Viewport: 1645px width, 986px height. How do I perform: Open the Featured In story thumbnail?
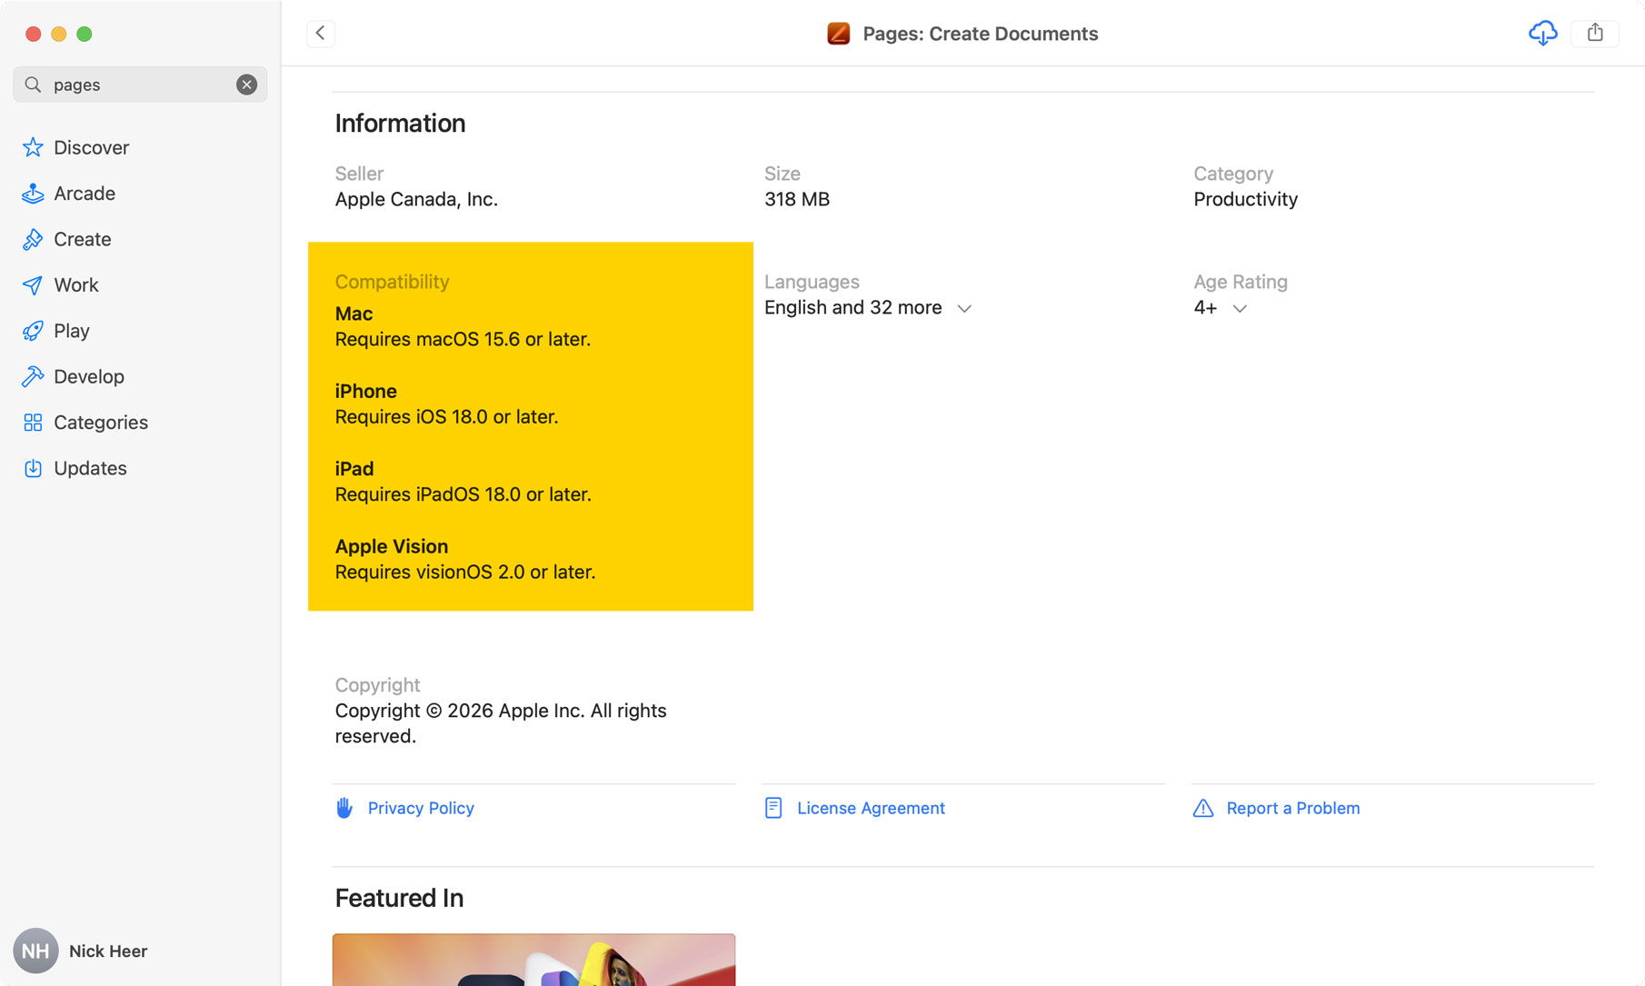coord(533,960)
